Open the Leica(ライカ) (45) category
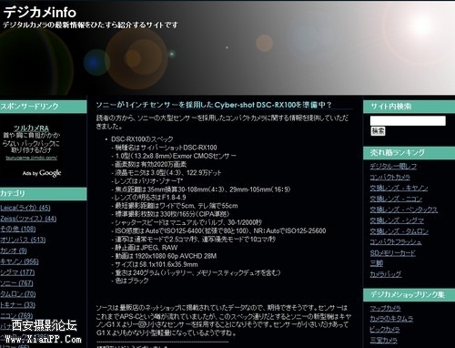The image size is (455, 348). (25, 208)
